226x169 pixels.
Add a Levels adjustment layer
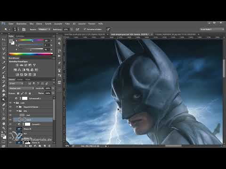point(22,65)
